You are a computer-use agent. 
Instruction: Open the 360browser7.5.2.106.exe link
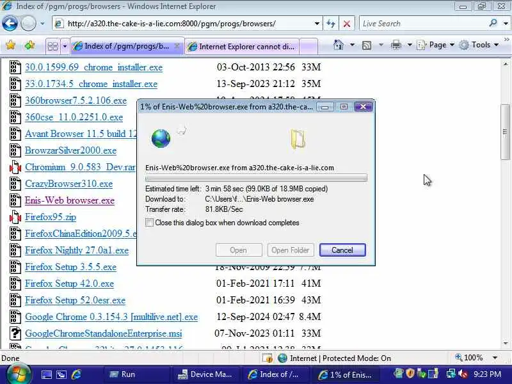[x=76, y=100]
